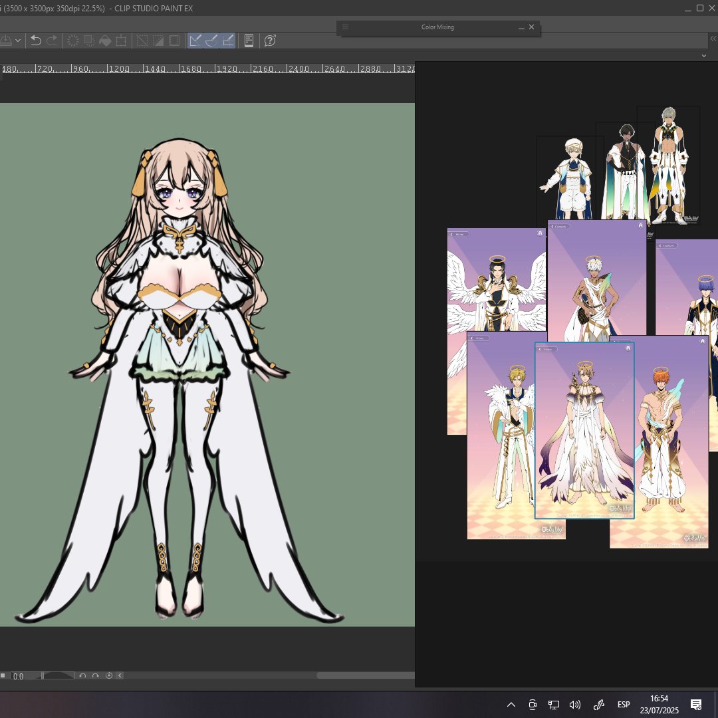
Task: Select reference of blond angel with feather coat
Action: [501, 436]
